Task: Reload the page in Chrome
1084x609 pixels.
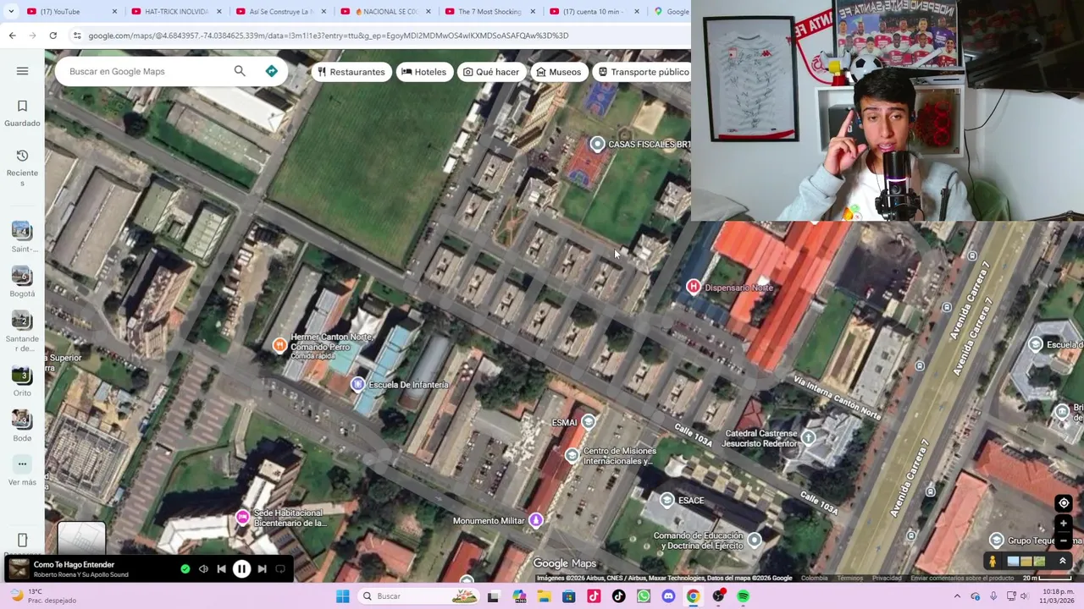Action: click(53, 36)
